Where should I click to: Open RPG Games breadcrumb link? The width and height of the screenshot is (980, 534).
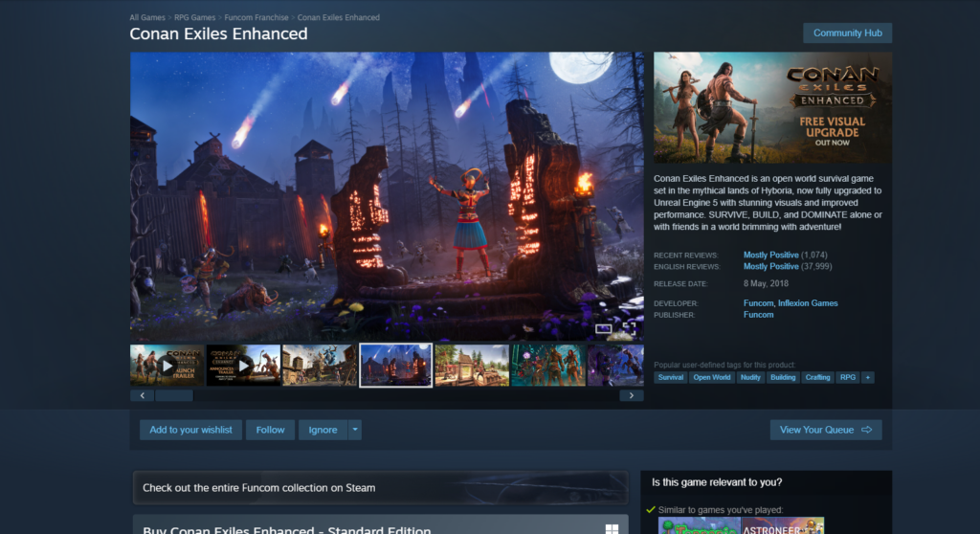click(194, 17)
